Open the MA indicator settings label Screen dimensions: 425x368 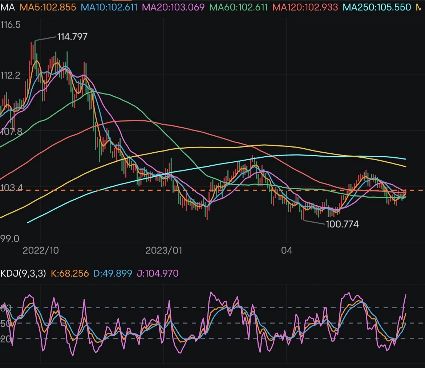click(8, 7)
